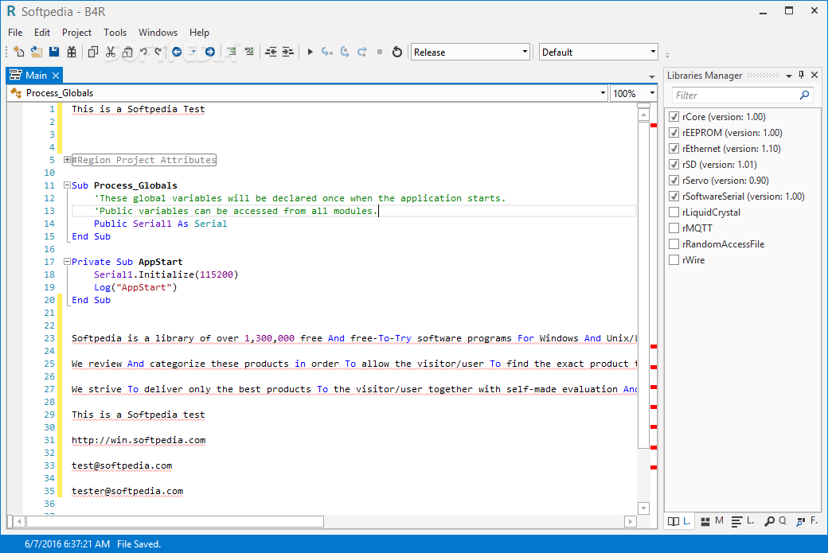Image resolution: width=828 pixels, height=553 pixels.
Task: Switch to the Logs bottom tab
Action: (x=743, y=521)
